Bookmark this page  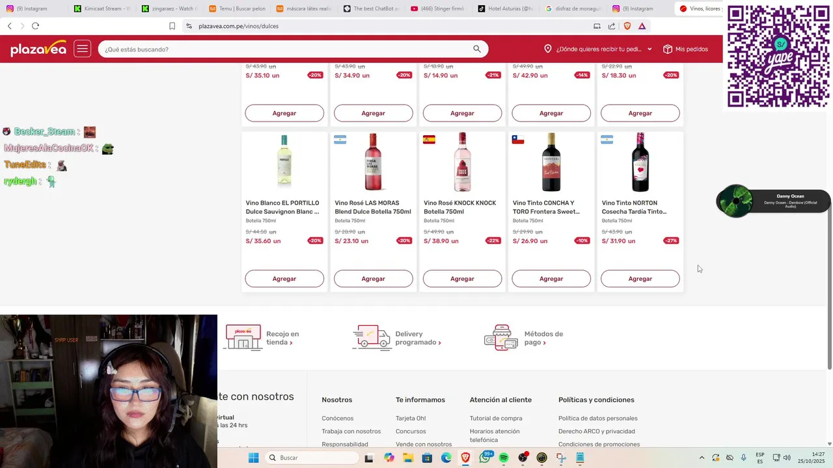(x=172, y=26)
